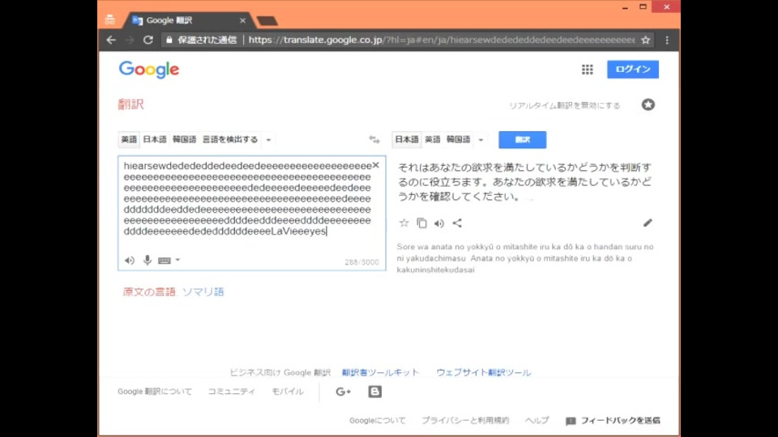Select 英語 as the source language

[129, 140]
